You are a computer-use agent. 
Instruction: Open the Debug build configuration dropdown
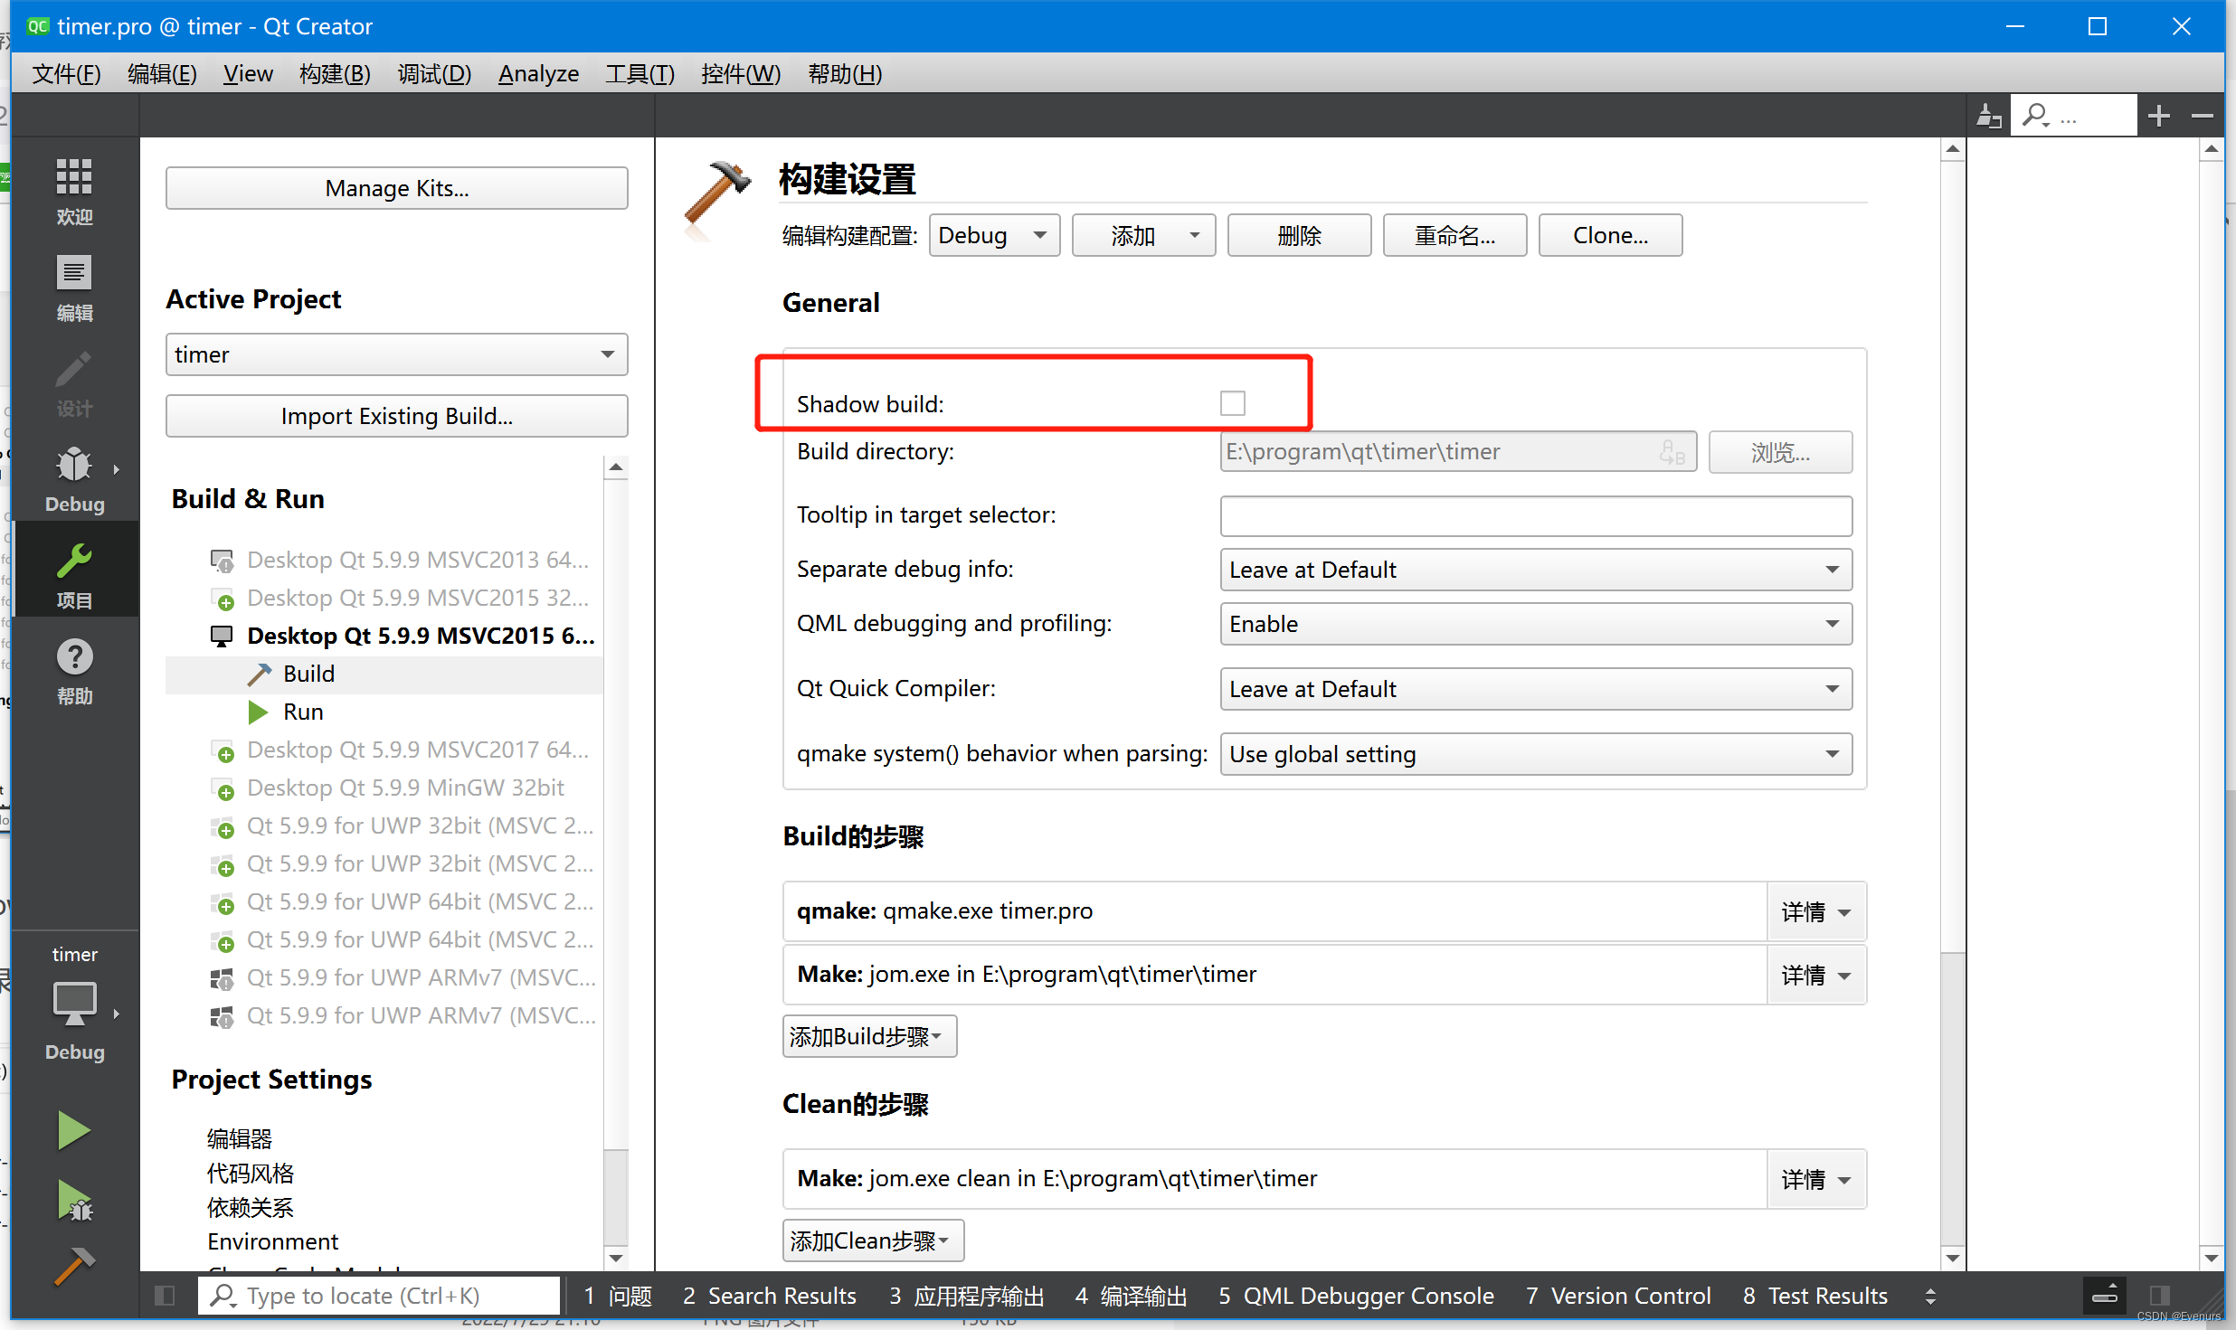(993, 234)
